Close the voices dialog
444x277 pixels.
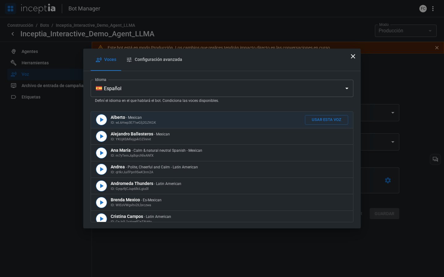[x=353, y=56]
